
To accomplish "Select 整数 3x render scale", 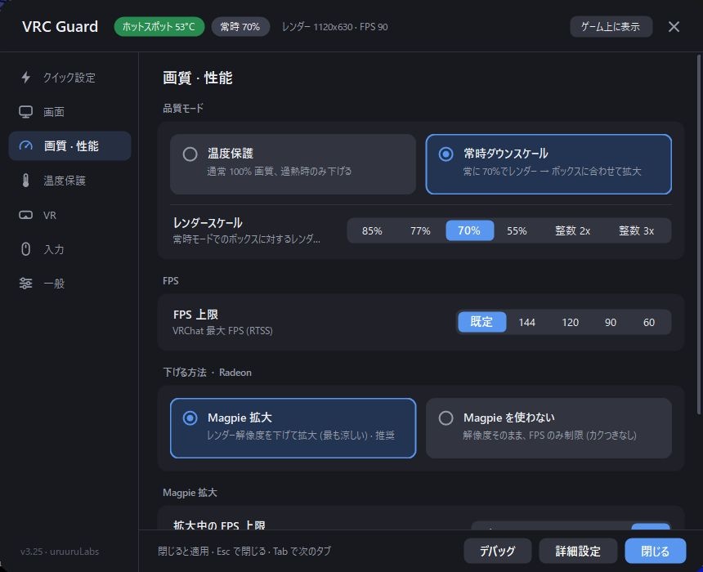I will point(636,231).
